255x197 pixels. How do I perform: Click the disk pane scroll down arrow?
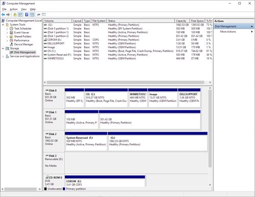click(x=210, y=185)
